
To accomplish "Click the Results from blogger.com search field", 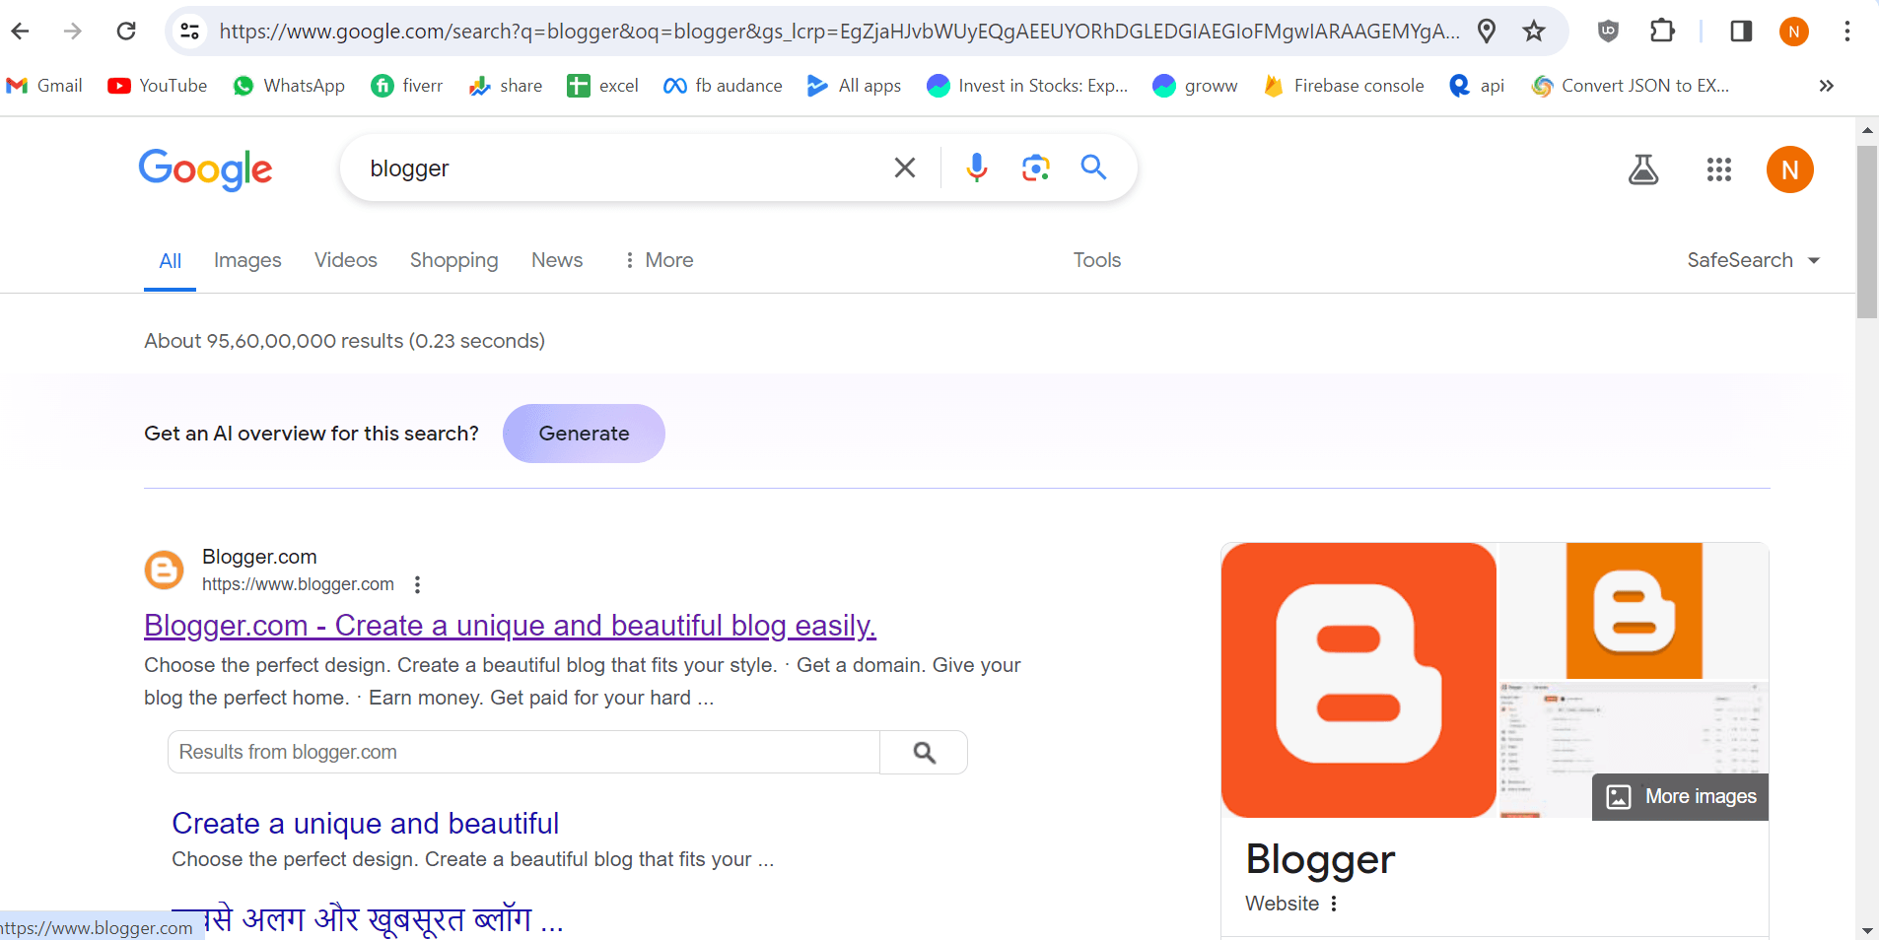I will 523,752.
